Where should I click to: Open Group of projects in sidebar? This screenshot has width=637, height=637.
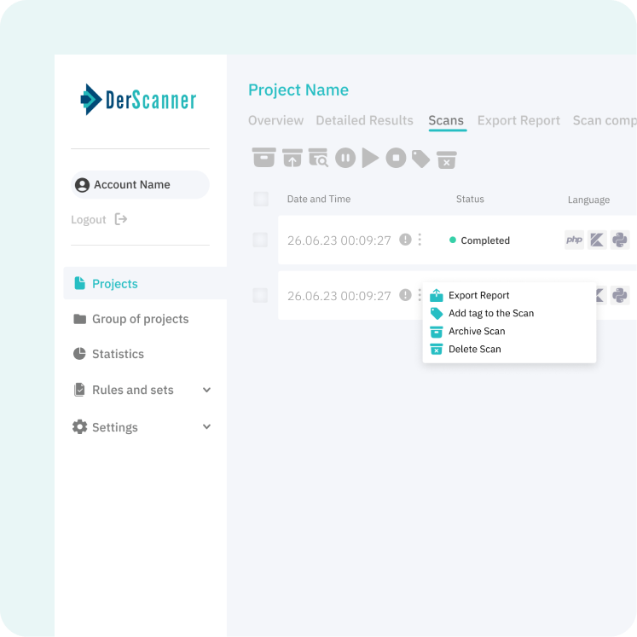pos(140,319)
